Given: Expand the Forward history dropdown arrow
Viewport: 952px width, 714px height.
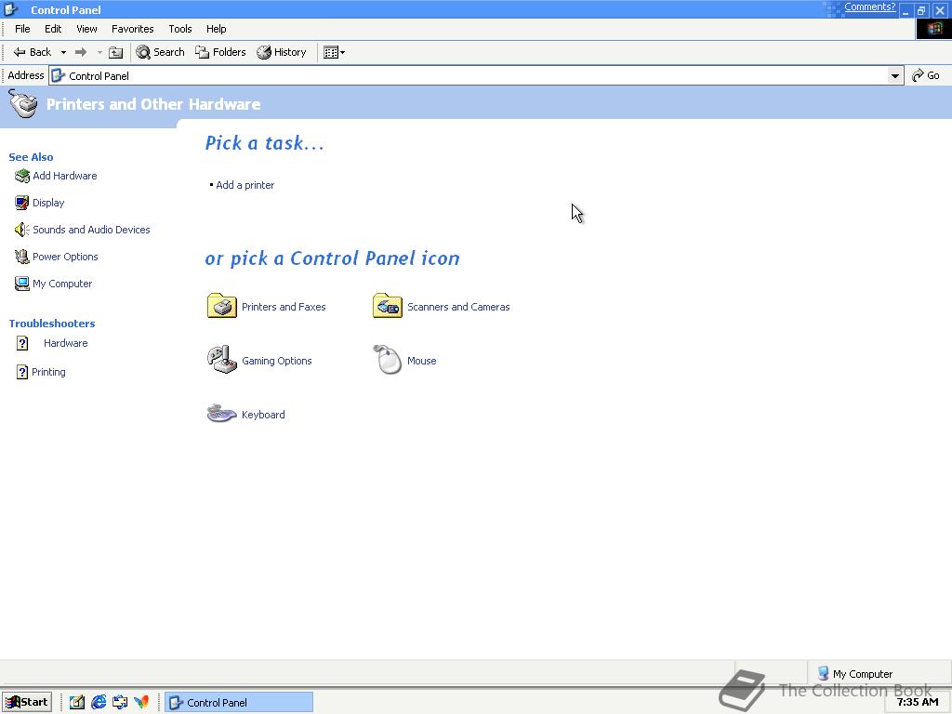Looking at the screenshot, I should pyautogui.click(x=99, y=52).
